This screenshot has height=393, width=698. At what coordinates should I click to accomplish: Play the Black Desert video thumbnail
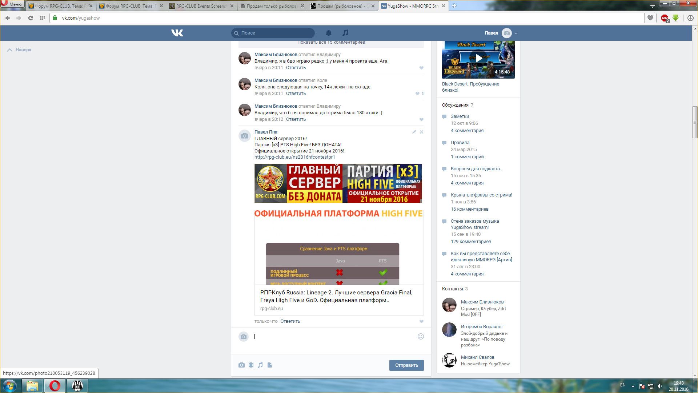coord(478,58)
